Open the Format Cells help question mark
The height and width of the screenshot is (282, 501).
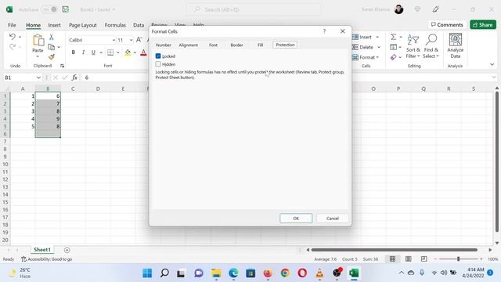pos(324,31)
